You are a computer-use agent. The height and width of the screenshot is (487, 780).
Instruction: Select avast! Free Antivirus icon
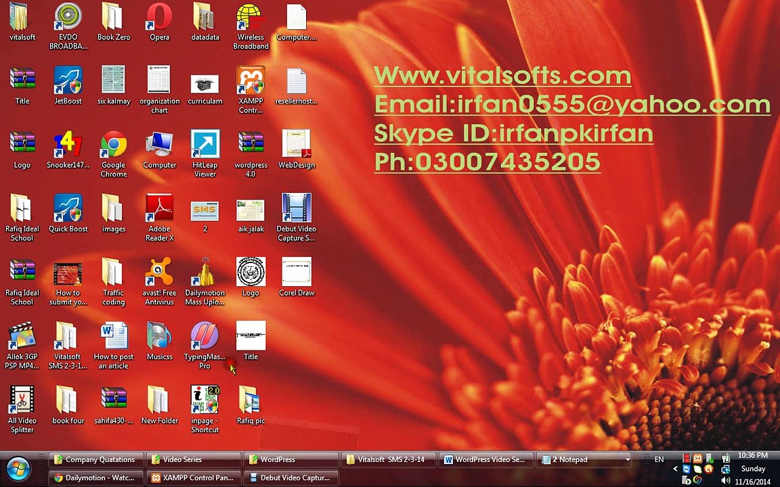pyautogui.click(x=159, y=281)
